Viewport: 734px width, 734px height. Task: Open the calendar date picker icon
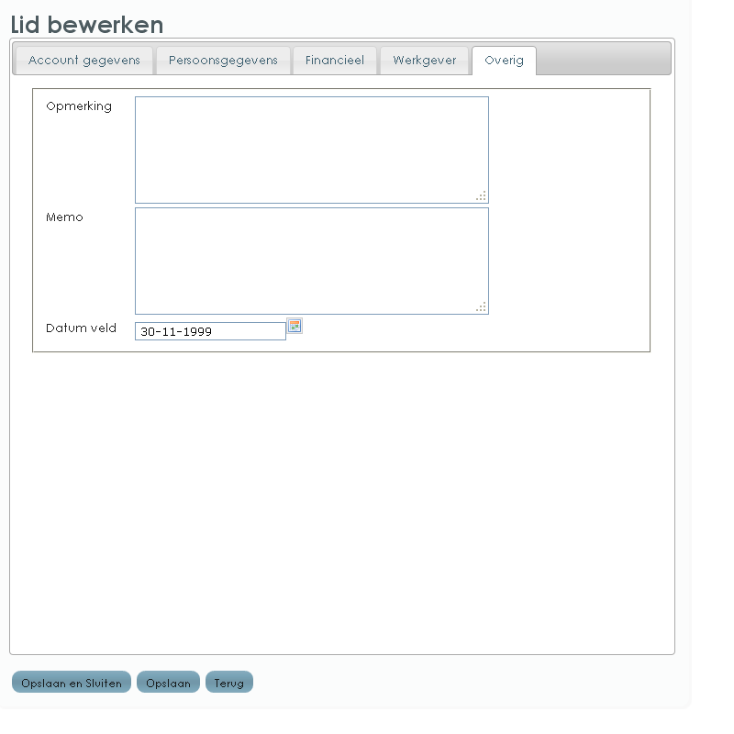295,326
